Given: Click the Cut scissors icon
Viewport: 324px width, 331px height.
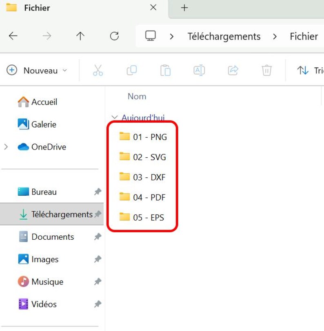Looking at the screenshot, I should pos(98,70).
